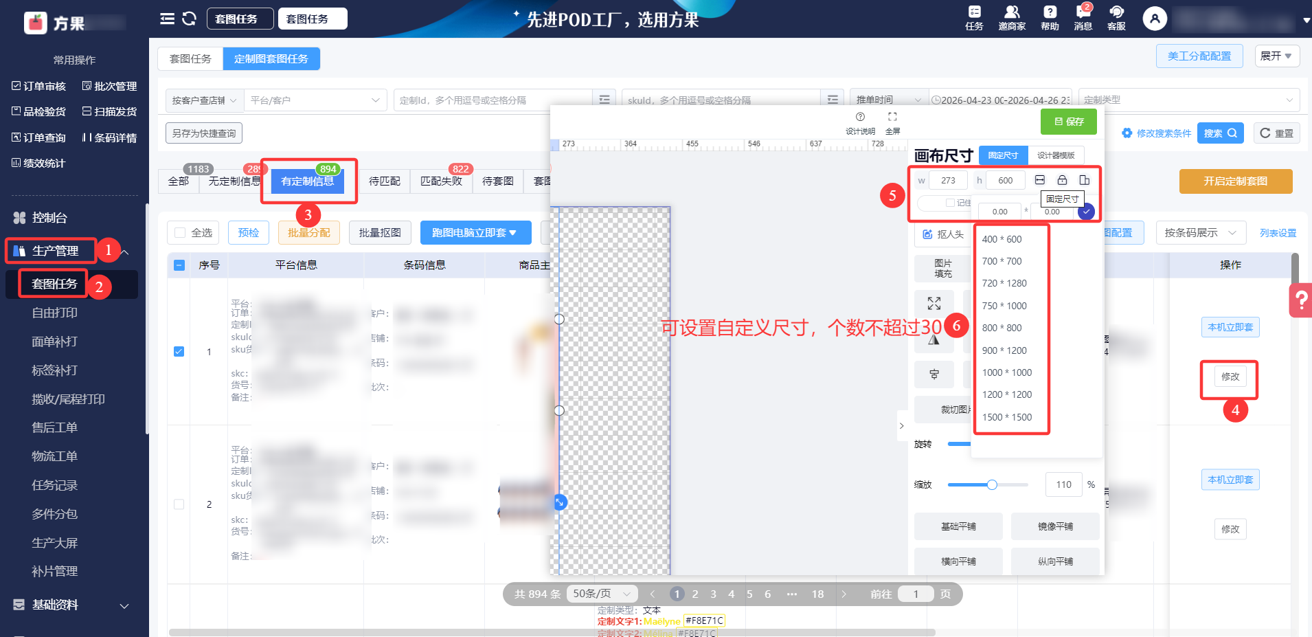Viewport: 1312px width, 637px height.
Task: Check the row 2 checkbox
Action: [179, 504]
